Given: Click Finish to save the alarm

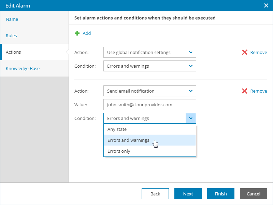Looking at the screenshot, I should [220, 194].
